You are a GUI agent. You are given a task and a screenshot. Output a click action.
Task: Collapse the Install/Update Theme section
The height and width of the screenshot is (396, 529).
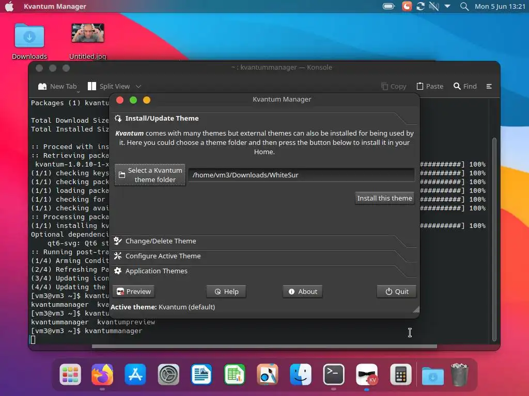coord(264,119)
